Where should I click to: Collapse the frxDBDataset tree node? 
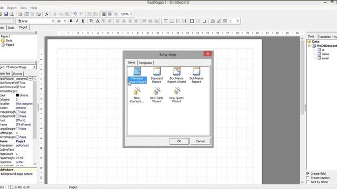[309, 46]
